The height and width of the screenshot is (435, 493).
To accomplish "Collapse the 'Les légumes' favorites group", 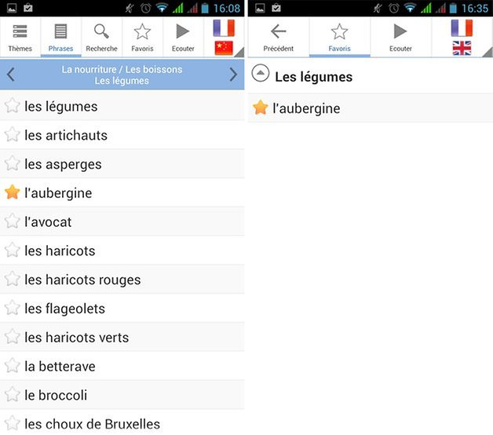I will tap(261, 73).
